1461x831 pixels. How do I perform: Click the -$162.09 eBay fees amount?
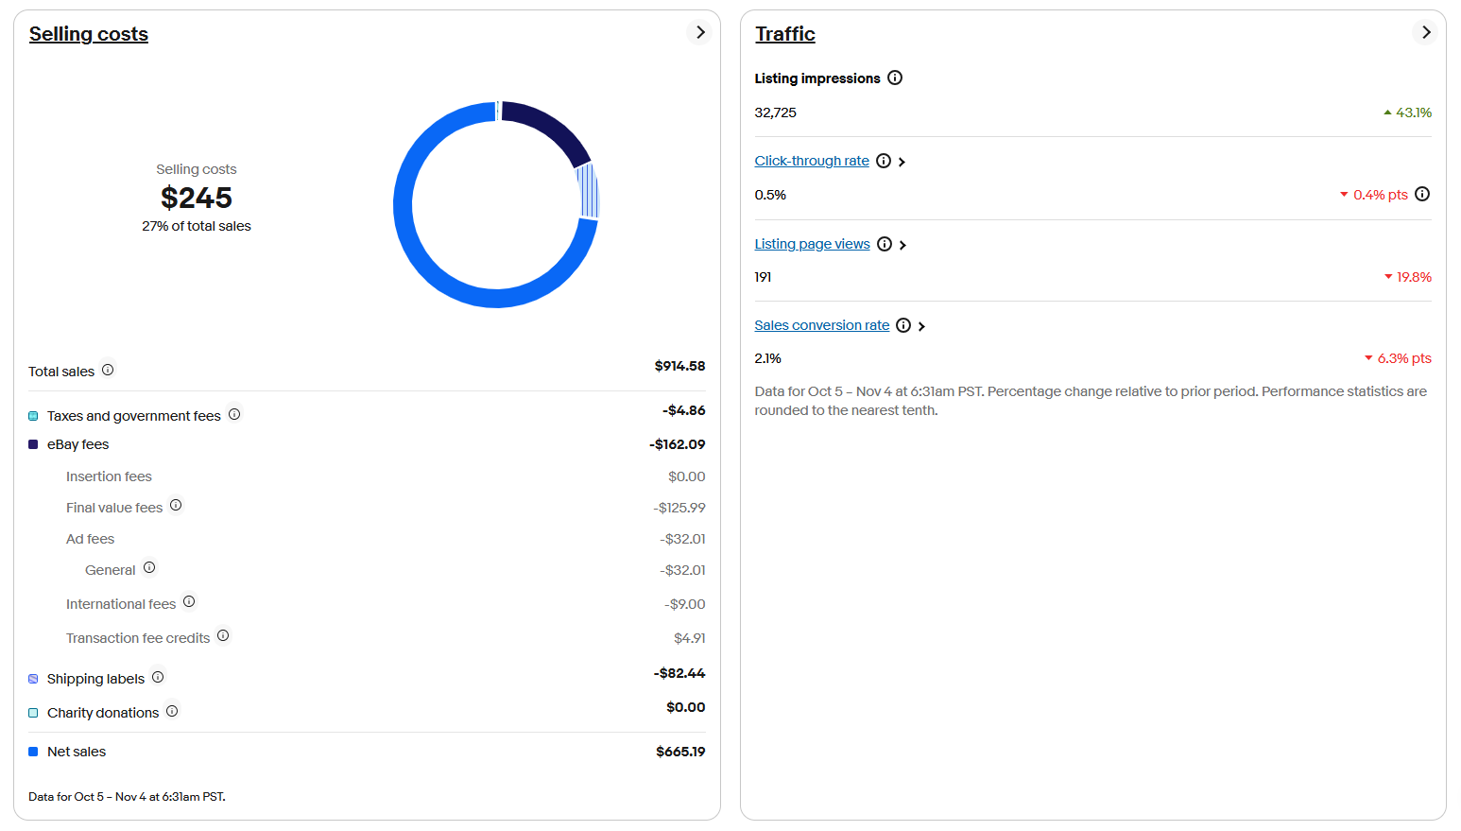tap(677, 444)
